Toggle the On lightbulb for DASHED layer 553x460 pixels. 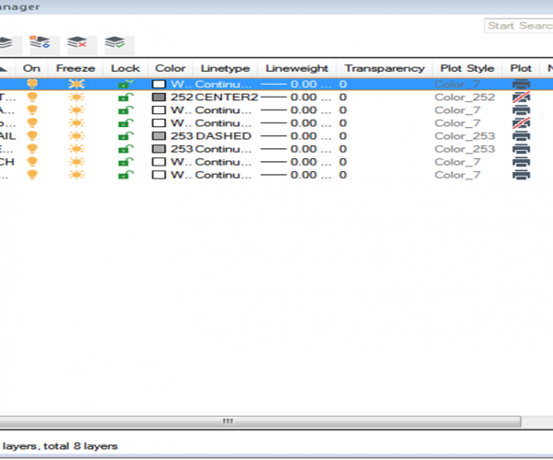pos(32,135)
